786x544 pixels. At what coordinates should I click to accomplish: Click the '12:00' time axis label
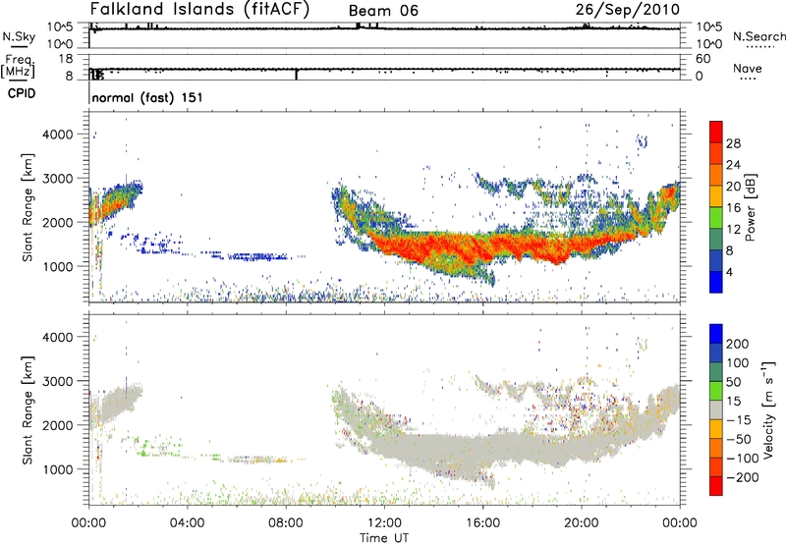(x=384, y=523)
